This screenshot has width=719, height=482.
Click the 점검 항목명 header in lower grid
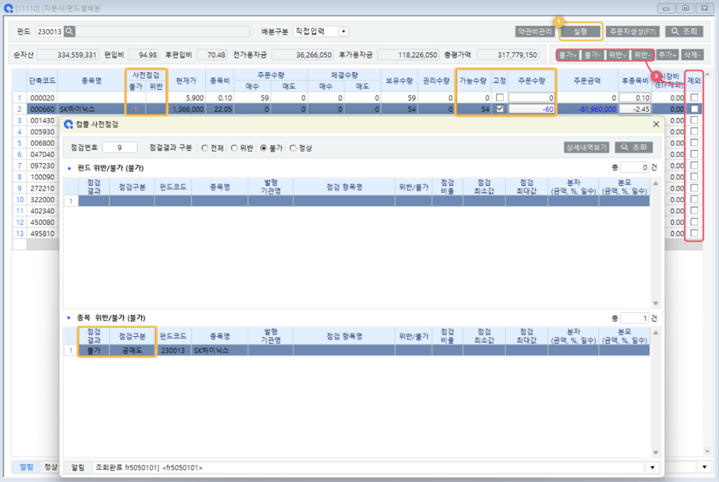point(344,336)
